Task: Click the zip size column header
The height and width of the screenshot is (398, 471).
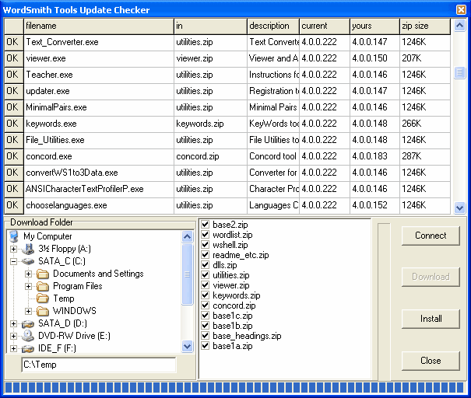Action: point(425,26)
